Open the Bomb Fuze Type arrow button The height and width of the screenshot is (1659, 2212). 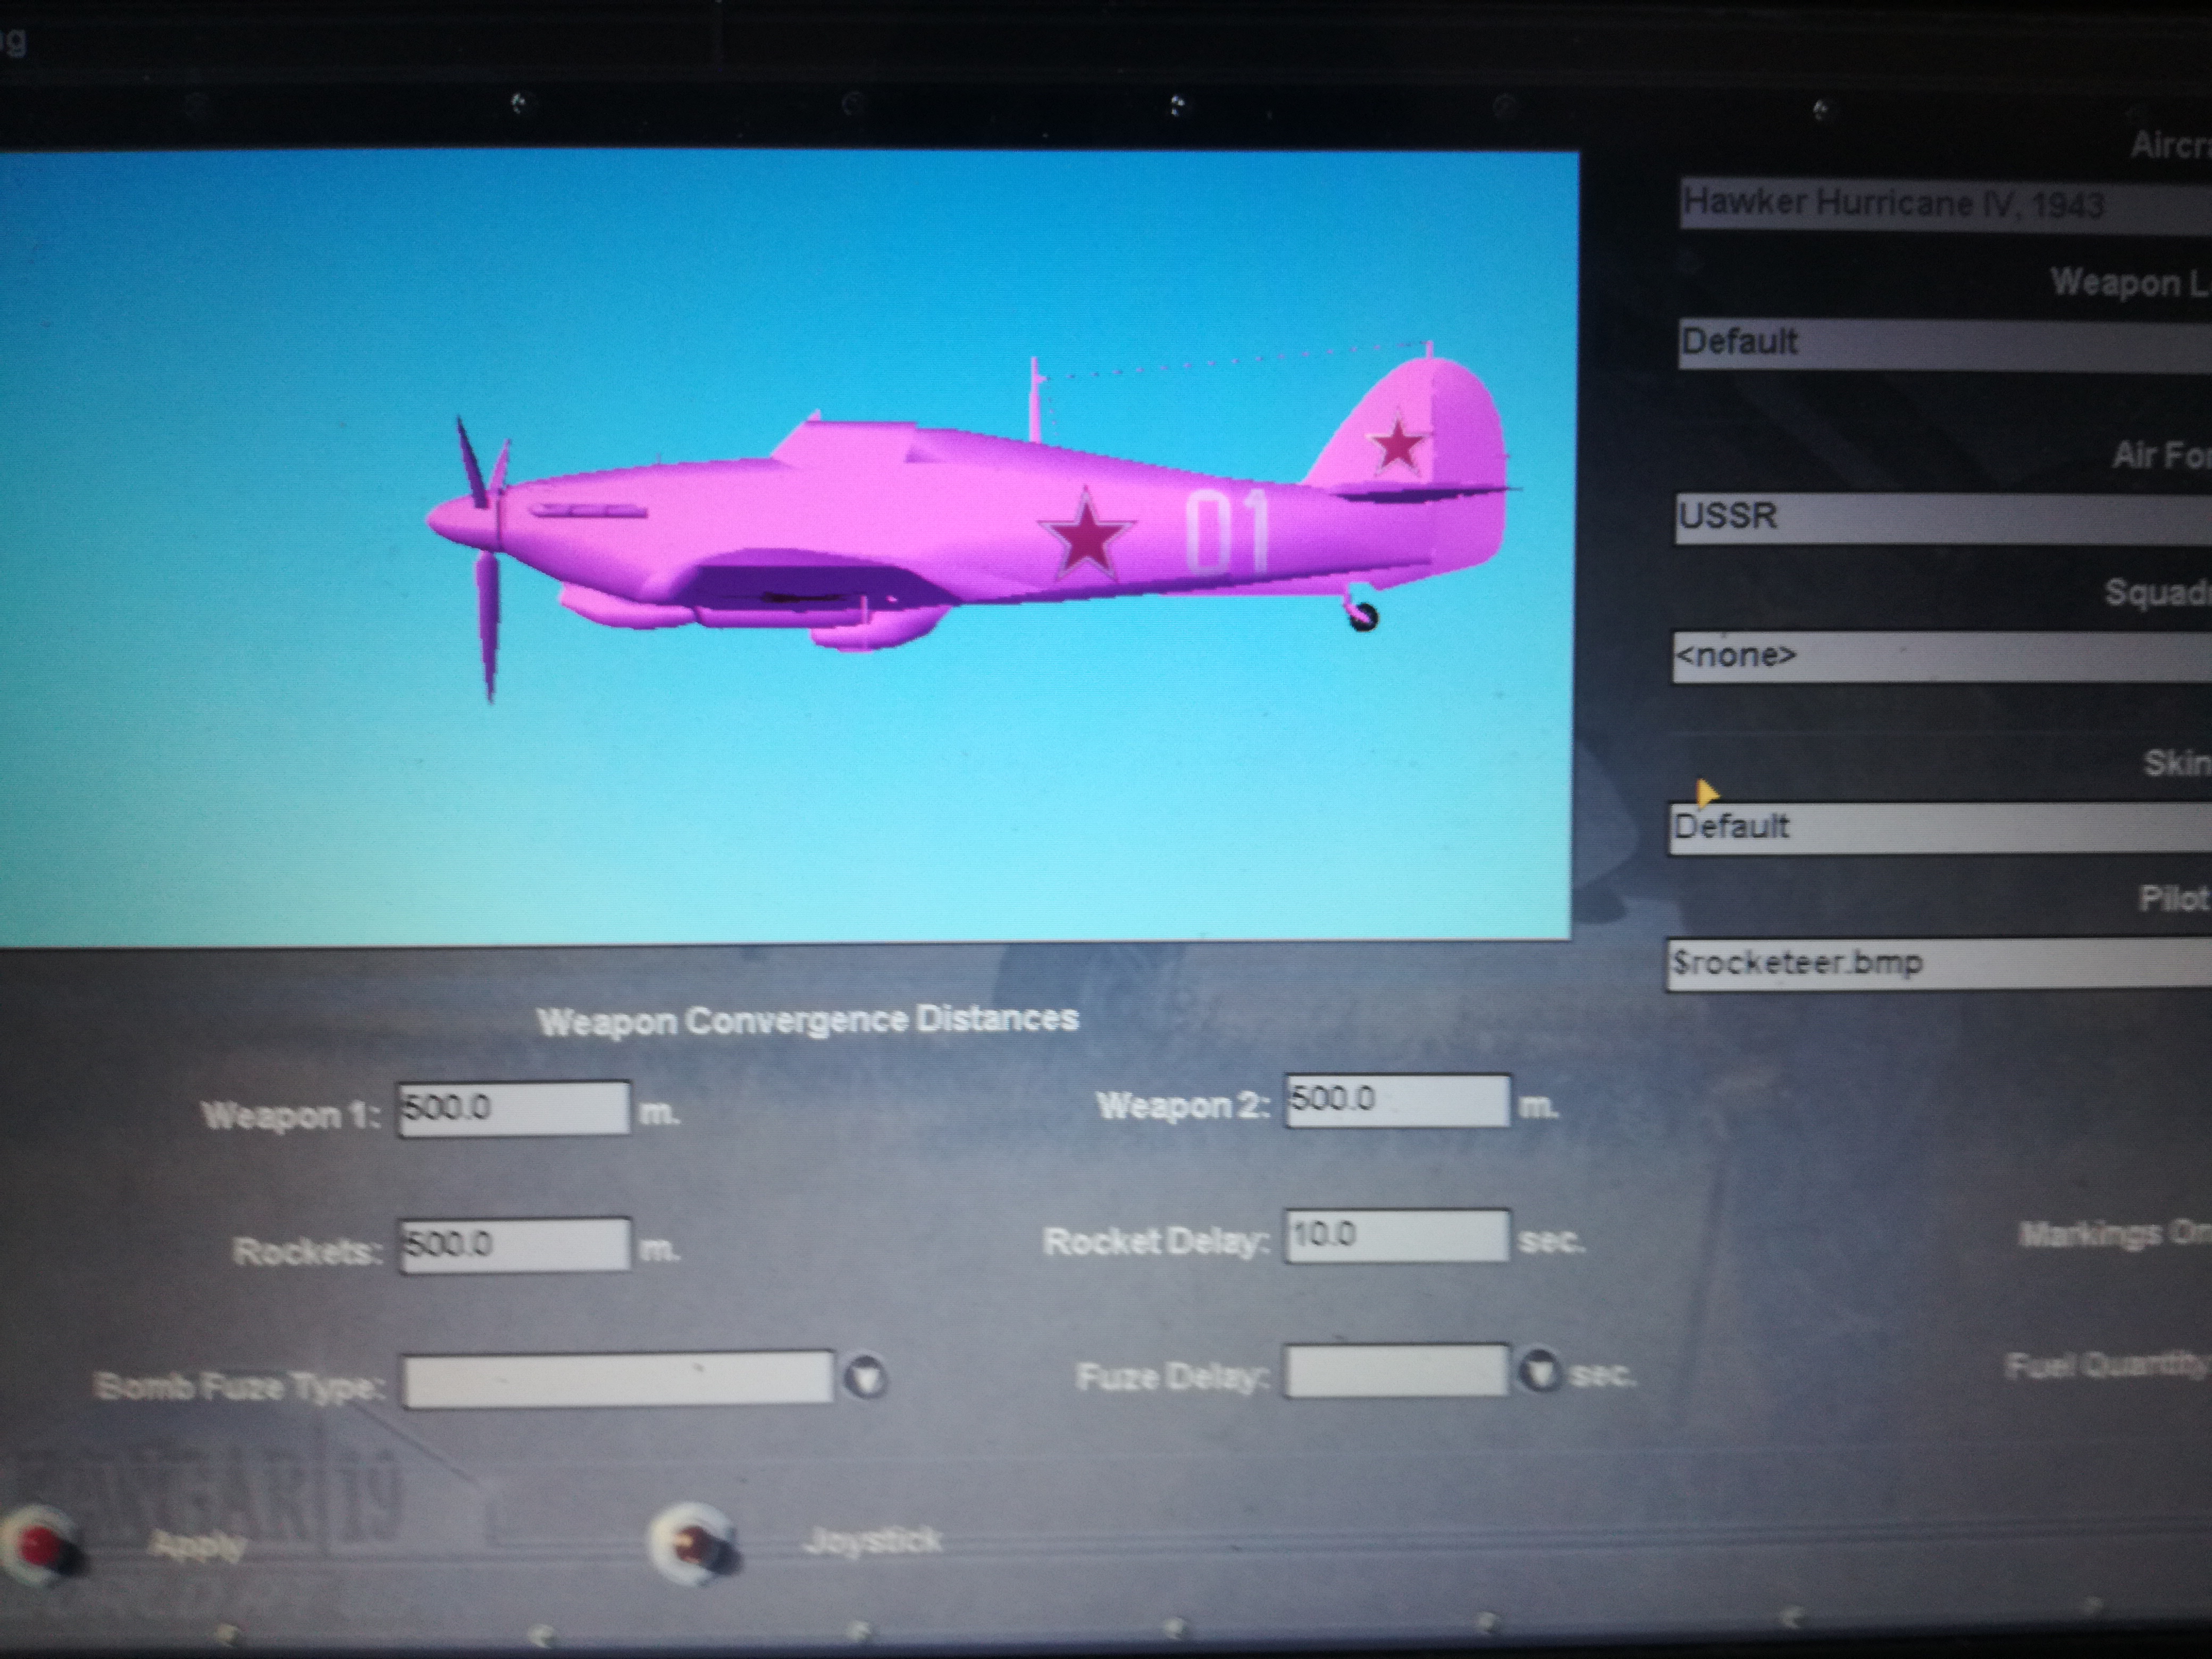pyautogui.click(x=864, y=1378)
